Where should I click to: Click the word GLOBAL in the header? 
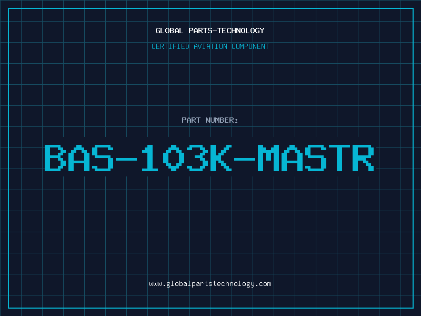[x=169, y=31]
